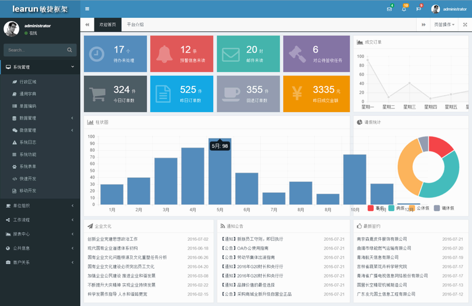472x306 pixels.
Task: Click the shopping cart tile icon
Action: (97, 94)
